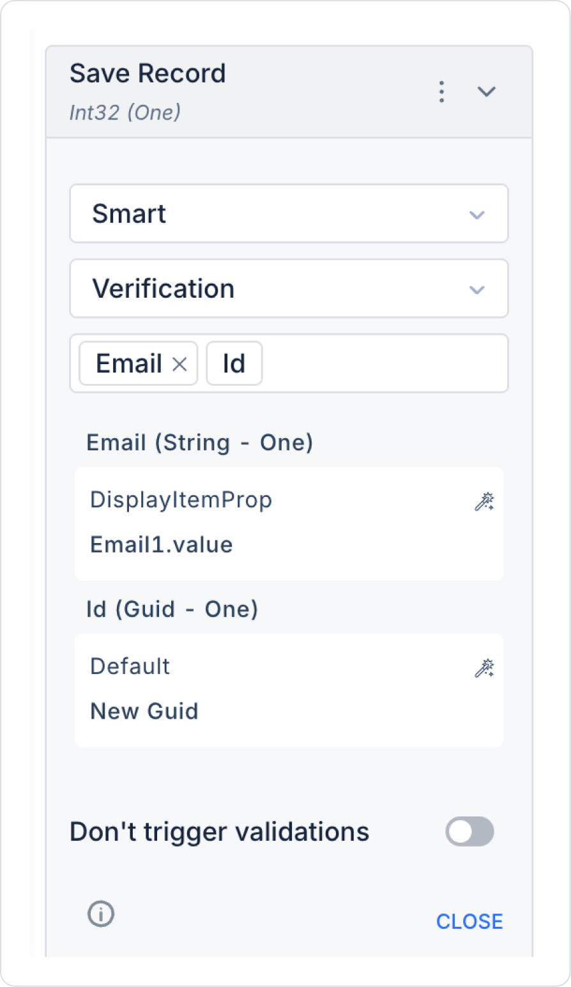
Task: Remove the Email tag using its X
Action: pos(180,364)
